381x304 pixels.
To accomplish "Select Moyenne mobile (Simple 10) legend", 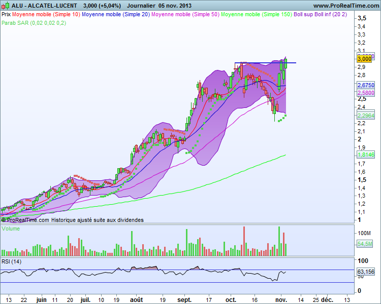I will pyautogui.click(x=46, y=14).
